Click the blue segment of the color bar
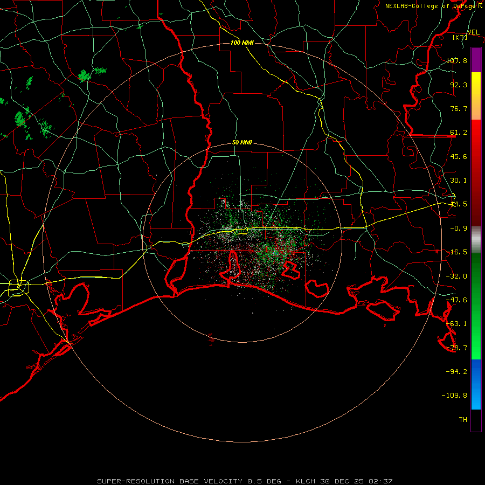 click(476, 384)
